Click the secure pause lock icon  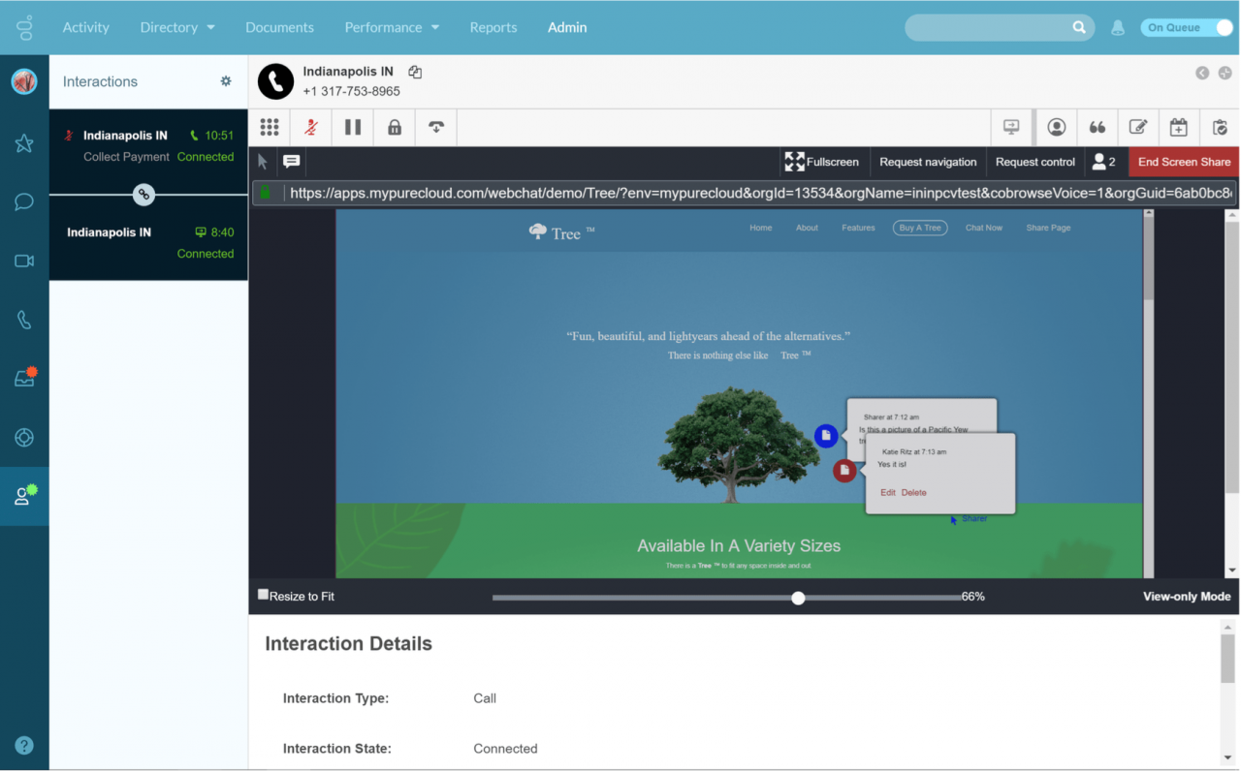pyautogui.click(x=395, y=128)
